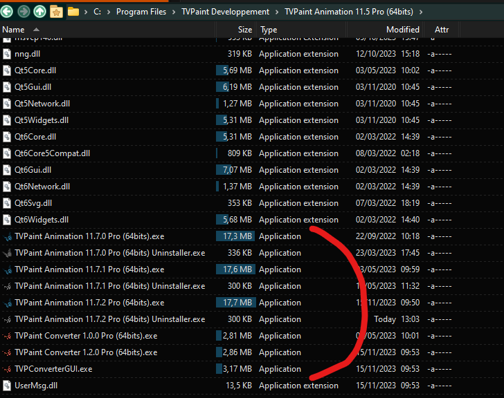Click the yellow folder icon in the address bar
Viewport: 504px width, 398px height.
[73, 12]
